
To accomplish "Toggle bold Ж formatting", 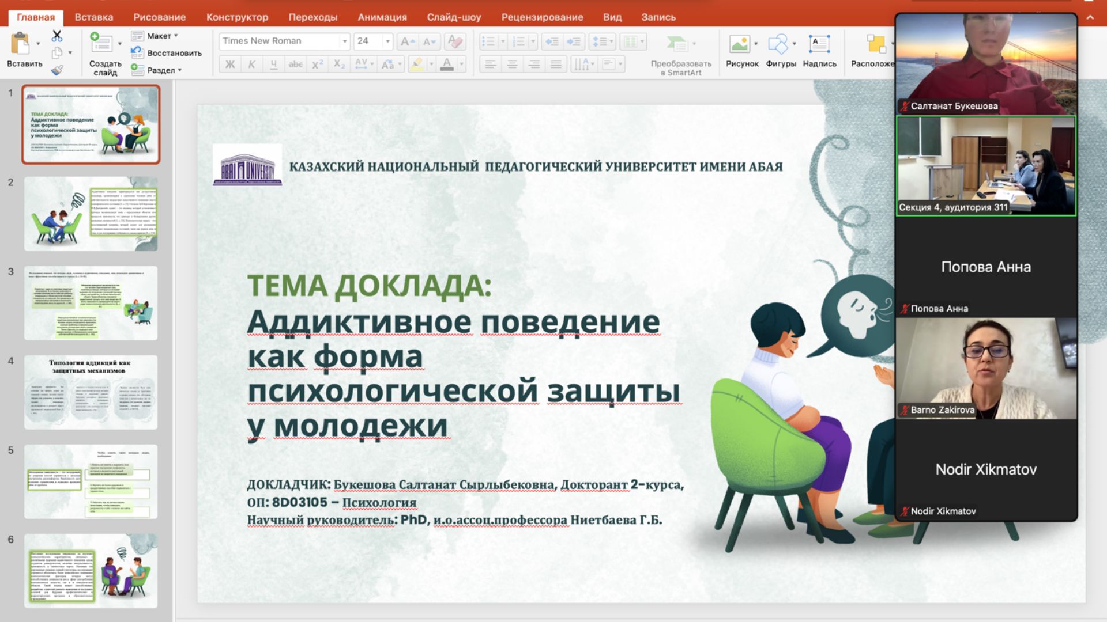I will tap(229, 65).
